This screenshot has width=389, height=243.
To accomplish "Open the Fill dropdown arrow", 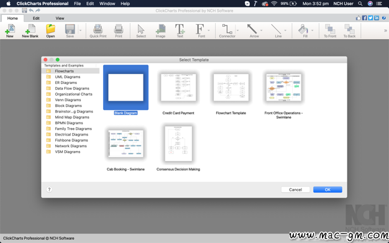I will click(x=312, y=30).
